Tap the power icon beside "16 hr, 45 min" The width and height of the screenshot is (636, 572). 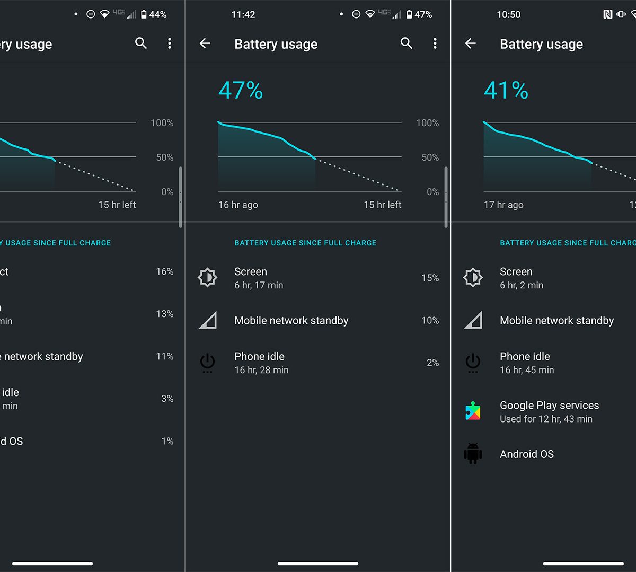(473, 363)
